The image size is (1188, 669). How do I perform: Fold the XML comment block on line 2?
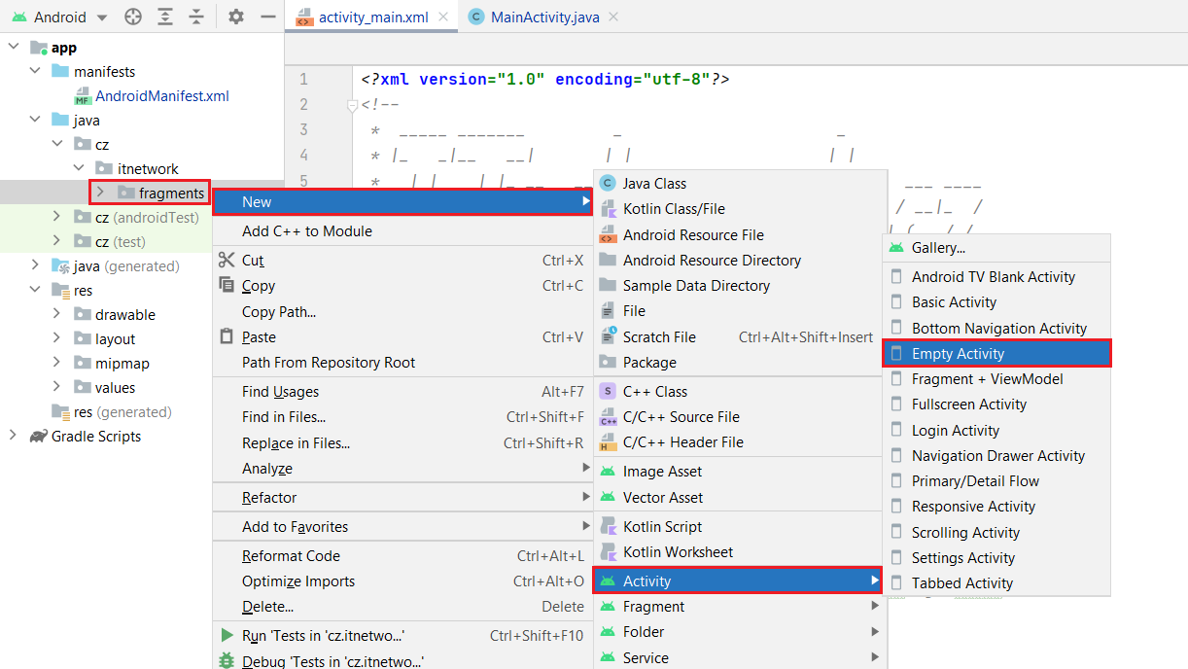point(353,105)
